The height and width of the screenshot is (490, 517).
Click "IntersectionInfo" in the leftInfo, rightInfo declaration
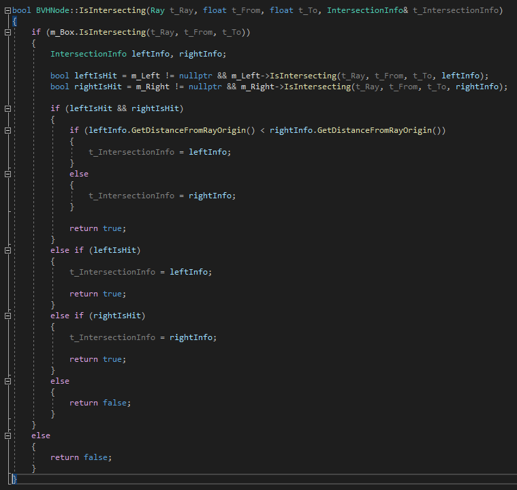coord(89,54)
